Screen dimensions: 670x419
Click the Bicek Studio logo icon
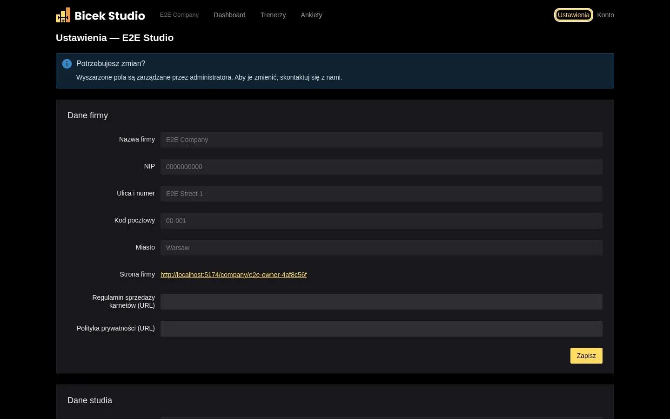coord(63,15)
